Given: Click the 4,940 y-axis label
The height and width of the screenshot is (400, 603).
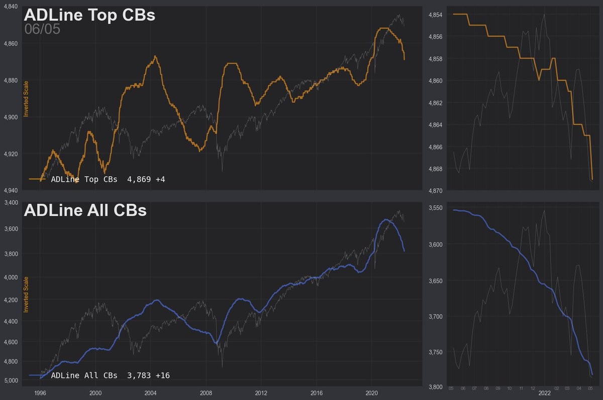Looking at the screenshot, I should tap(11, 190).
